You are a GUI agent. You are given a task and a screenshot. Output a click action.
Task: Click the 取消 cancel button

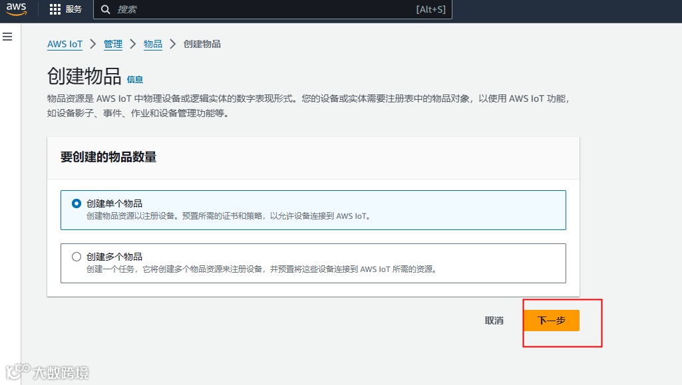[x=494, y=321]
